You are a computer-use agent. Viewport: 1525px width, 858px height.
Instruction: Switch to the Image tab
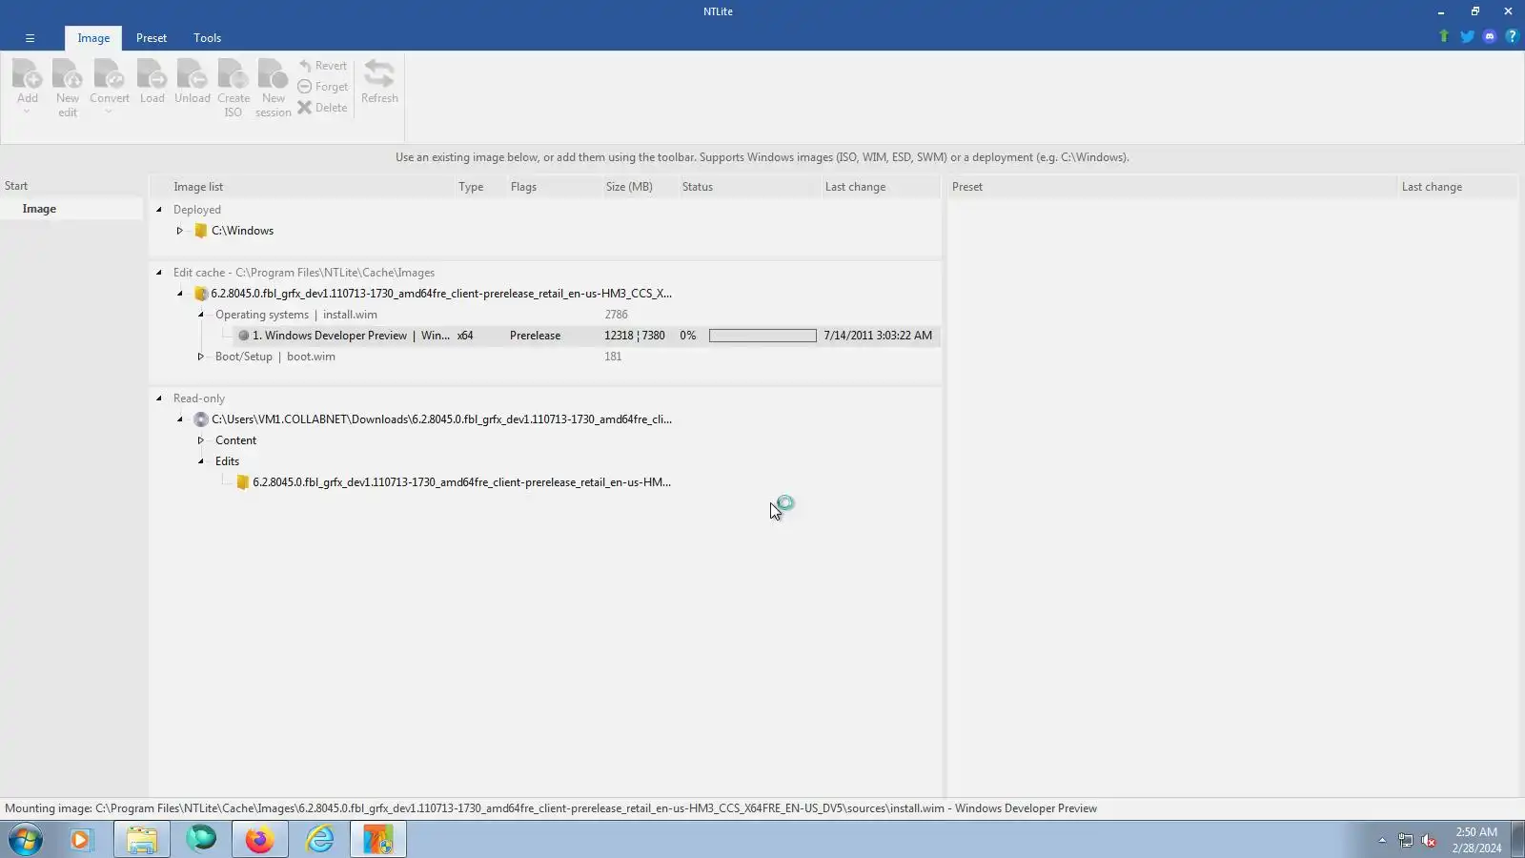tap(93, 38)
